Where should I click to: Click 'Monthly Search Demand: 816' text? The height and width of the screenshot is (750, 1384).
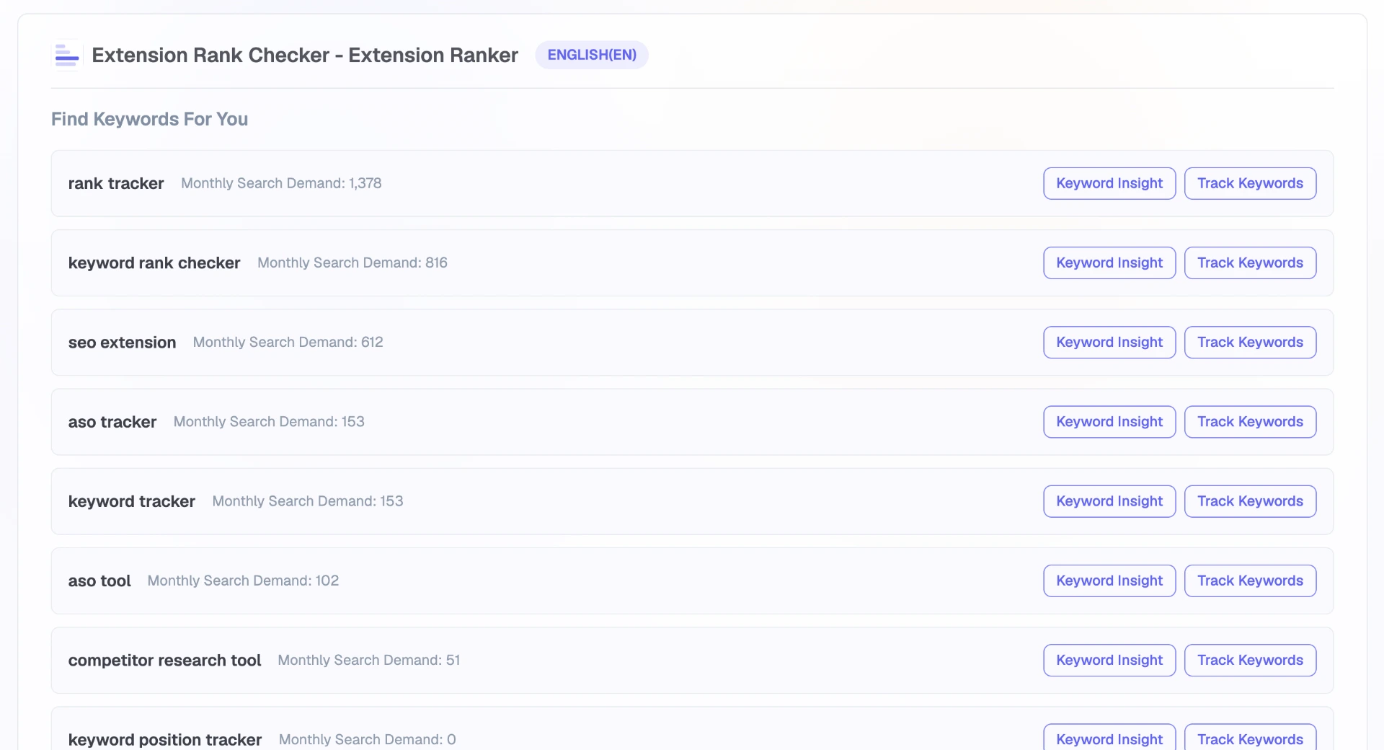(x=352, y=262)
